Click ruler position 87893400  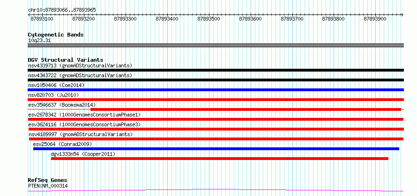(x=167, y=19)
